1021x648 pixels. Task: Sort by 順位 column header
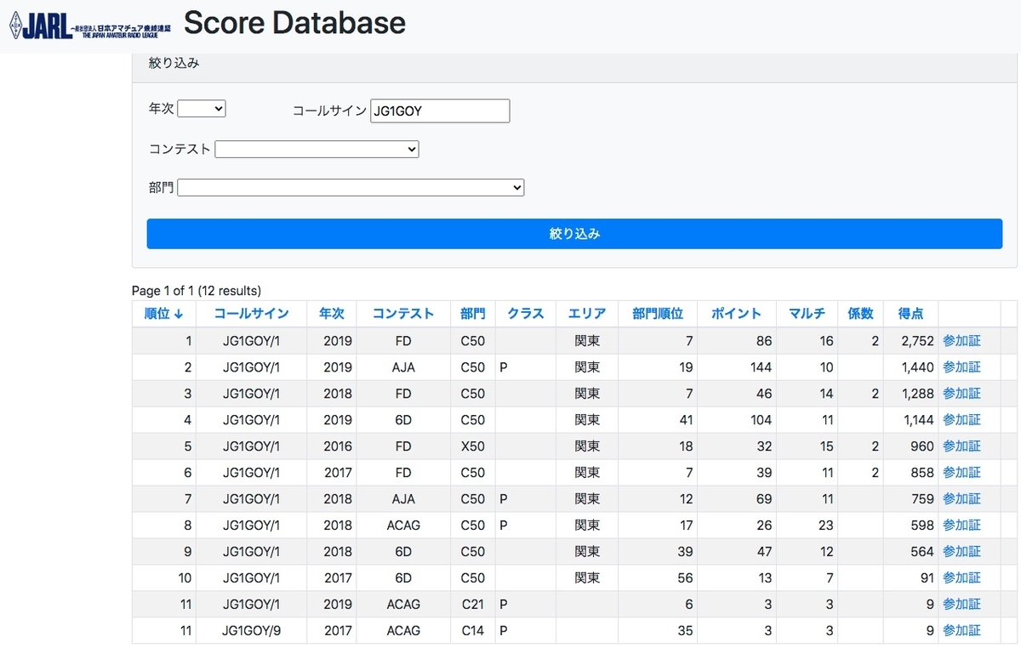pos(163,314)
